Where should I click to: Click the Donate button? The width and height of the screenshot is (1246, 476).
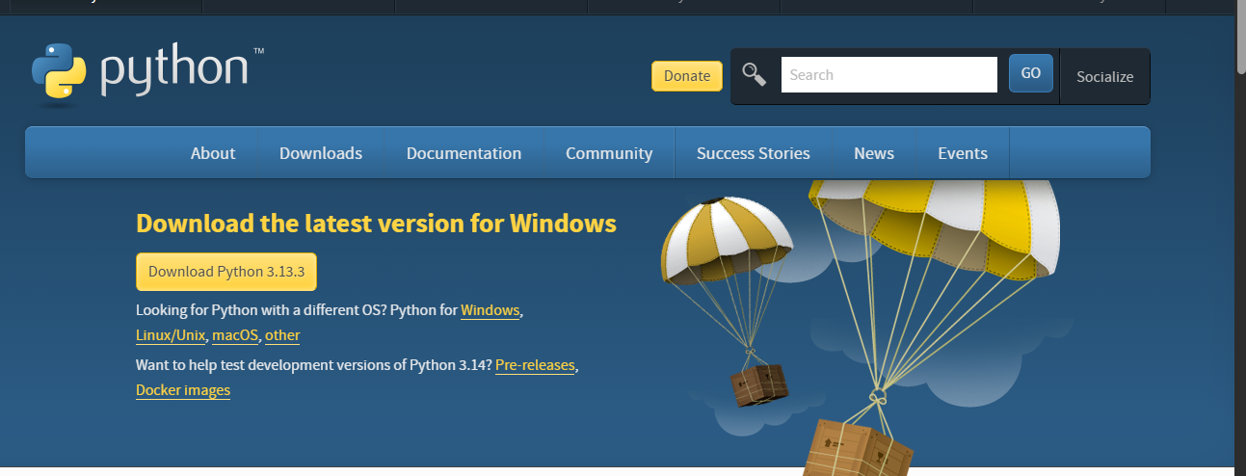tap(687, 76)
